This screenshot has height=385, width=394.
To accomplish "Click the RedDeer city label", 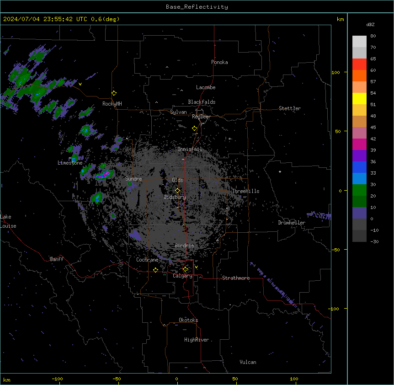I will coord(201,117).
